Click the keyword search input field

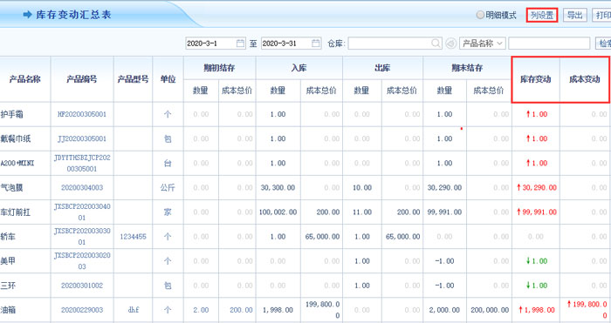[549, 44]
